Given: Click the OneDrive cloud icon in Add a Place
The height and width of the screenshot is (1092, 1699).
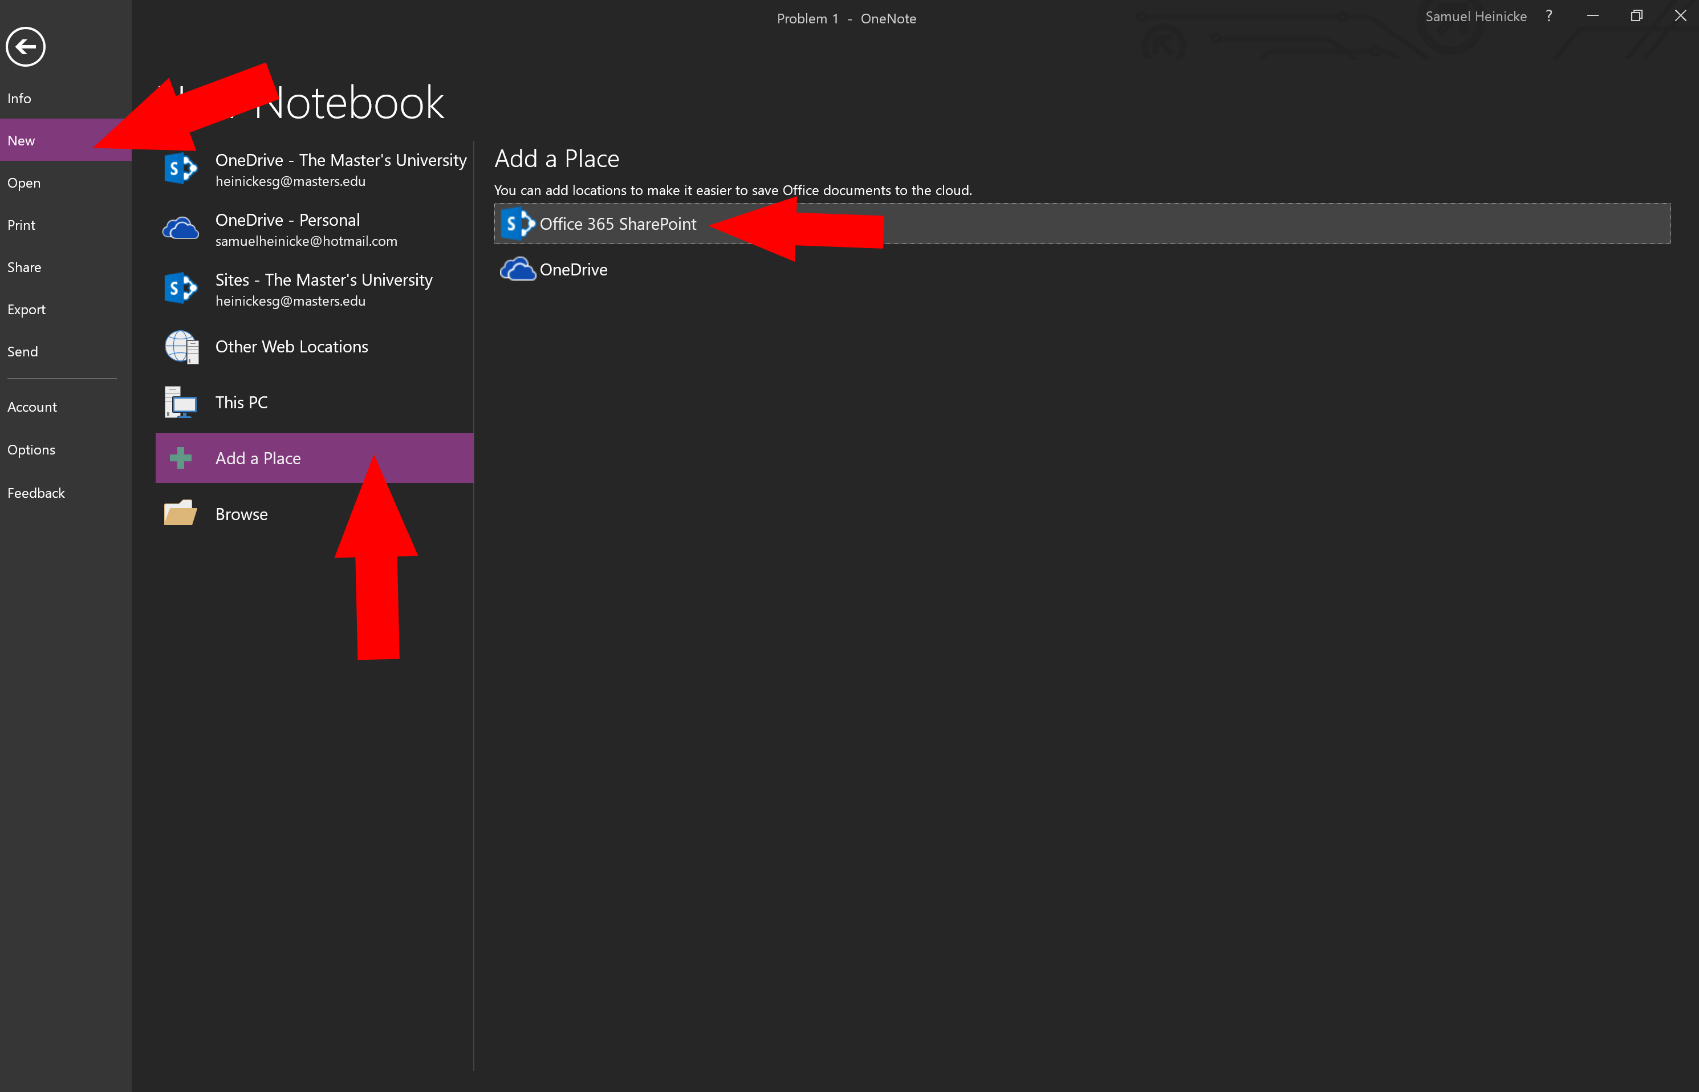Looking at the screenshot, I should click(x=518, y=270).
